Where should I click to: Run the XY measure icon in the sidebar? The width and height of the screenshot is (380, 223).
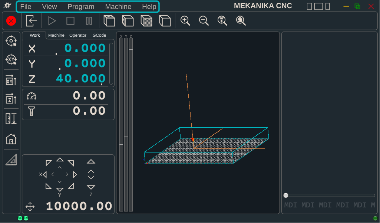(x=11, y=80)
